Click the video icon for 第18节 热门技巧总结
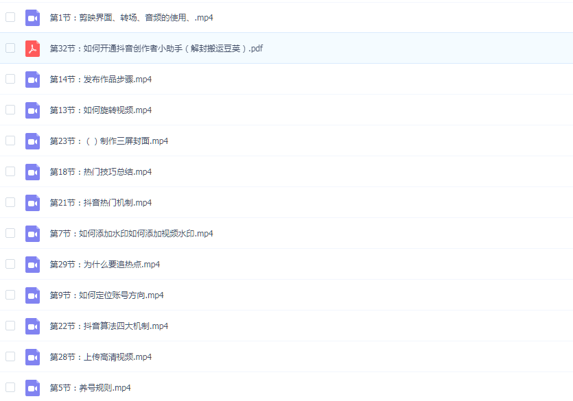 pos(32,172)
